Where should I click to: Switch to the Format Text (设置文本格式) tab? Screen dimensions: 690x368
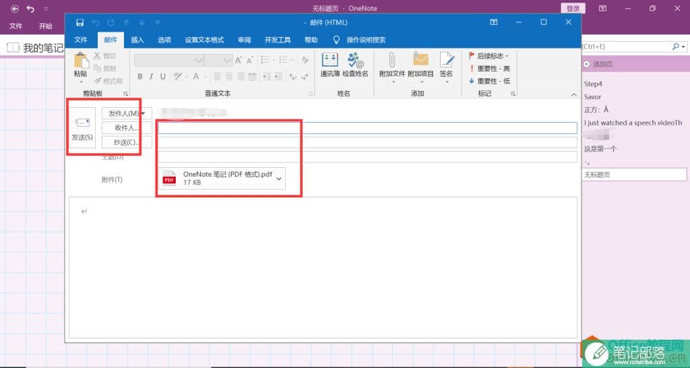(x=205, y=40)
